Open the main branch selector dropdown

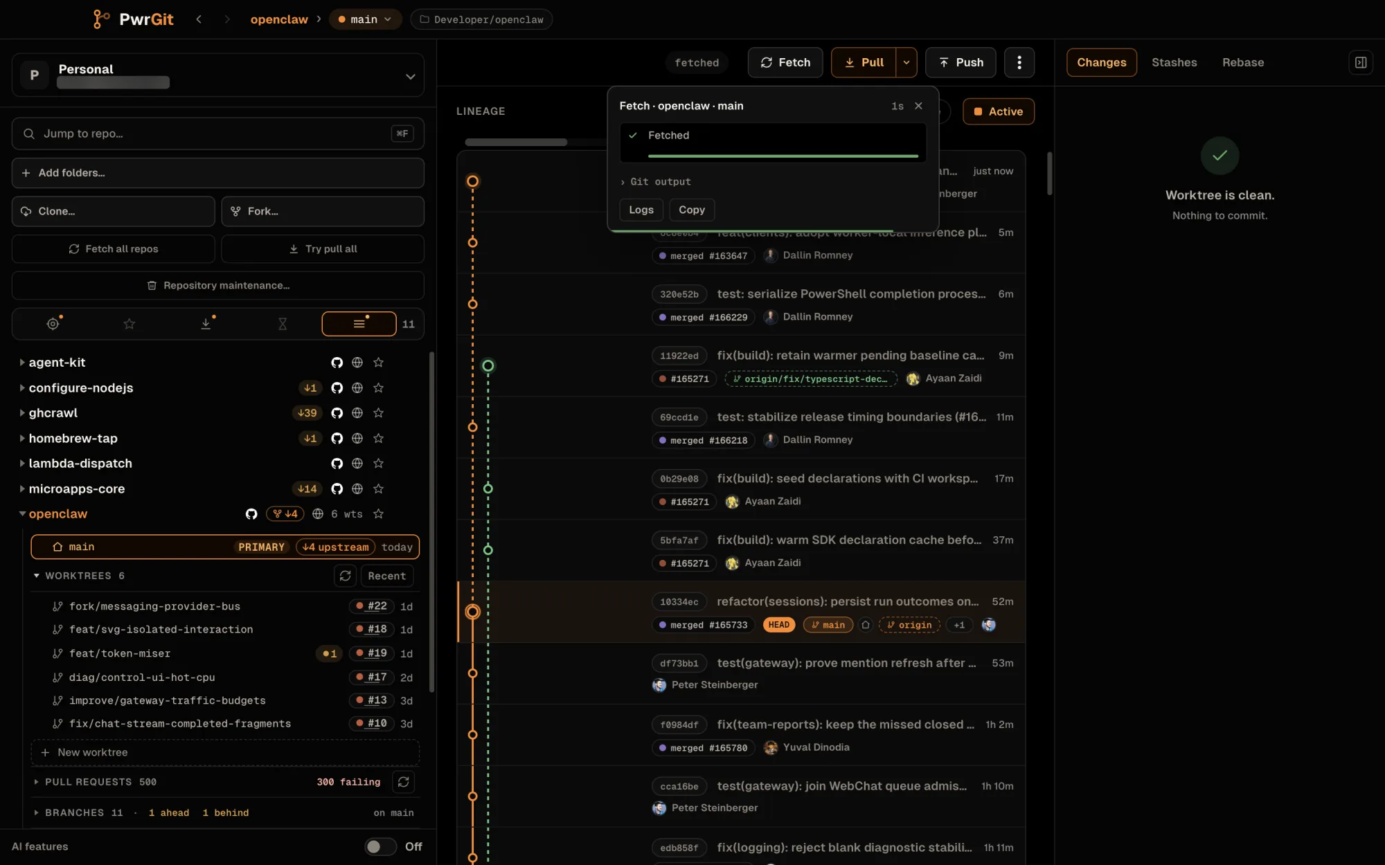(365, 19)
